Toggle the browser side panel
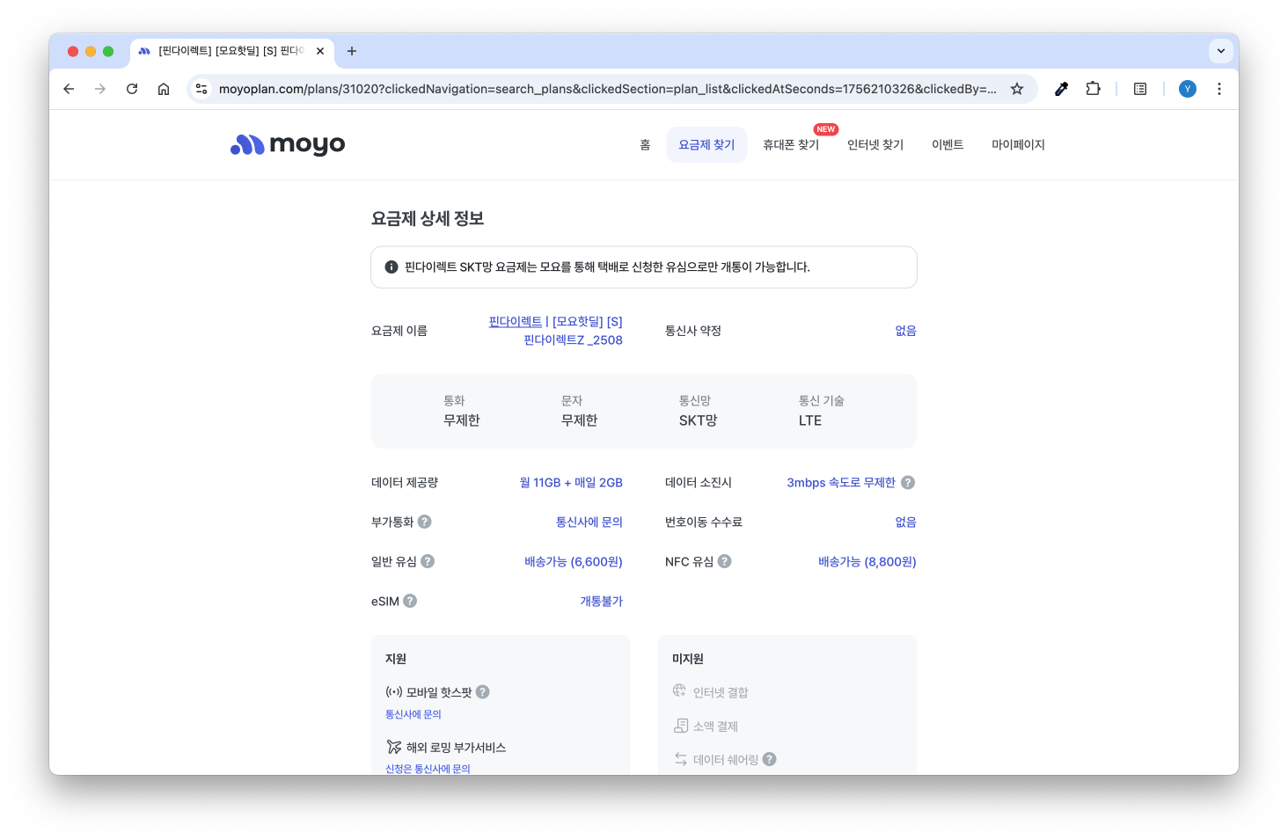This screenshot has width=1288, height=840. pos(1140,89)
